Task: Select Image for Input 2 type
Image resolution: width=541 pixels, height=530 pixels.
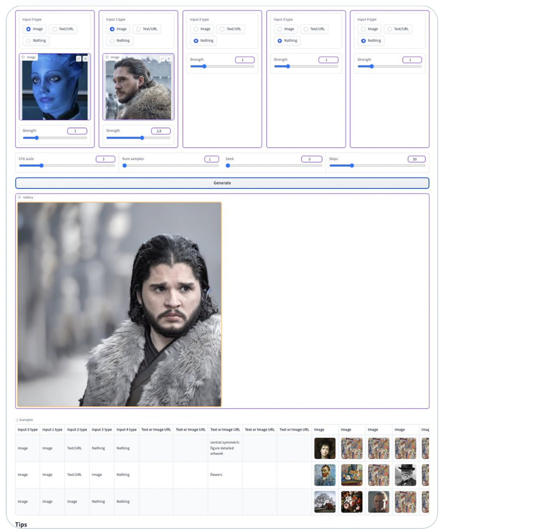Action: tap(202, 29)
